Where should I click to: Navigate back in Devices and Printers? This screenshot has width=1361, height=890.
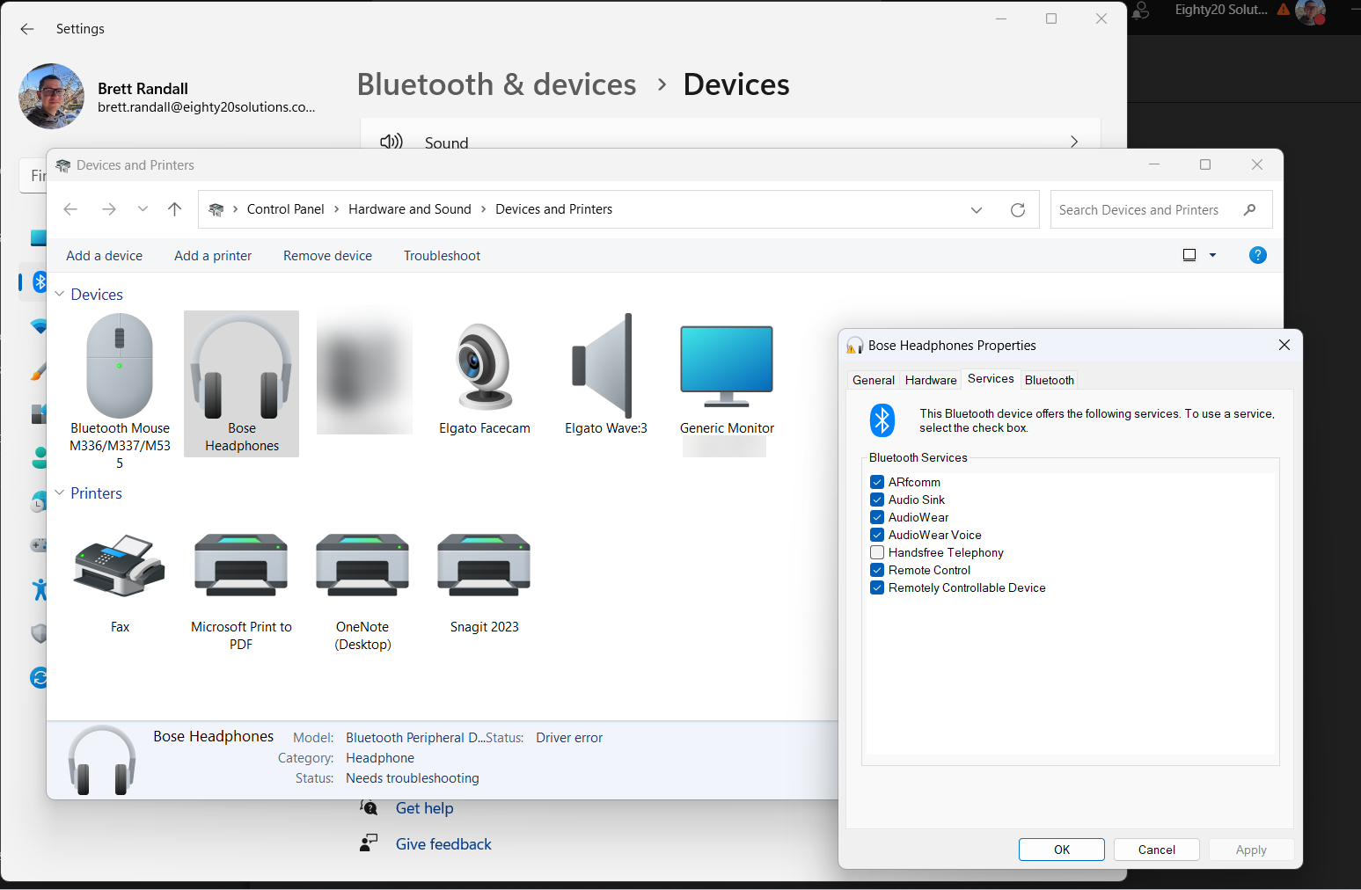pyautogui.click(x=70, y=209)
